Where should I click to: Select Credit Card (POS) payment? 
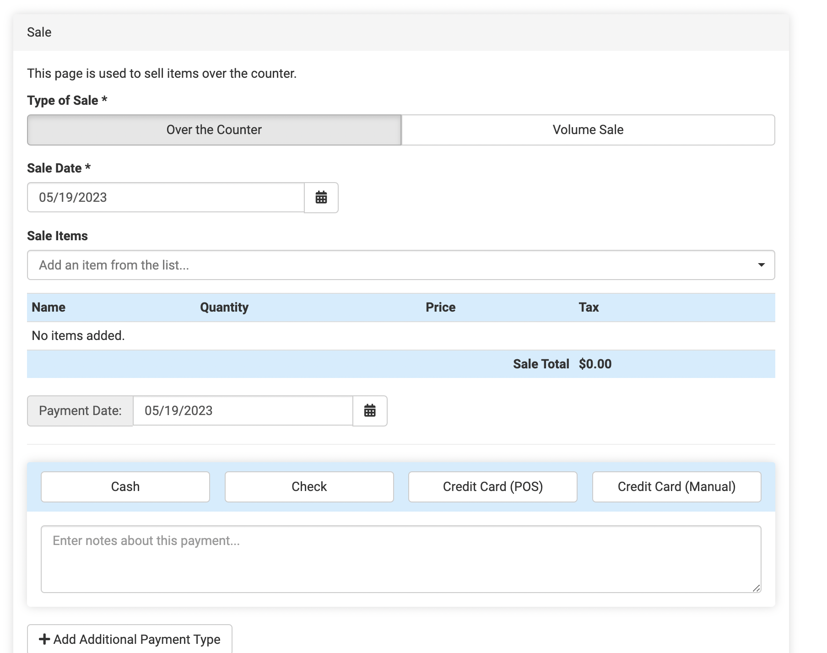coord(492,487)
